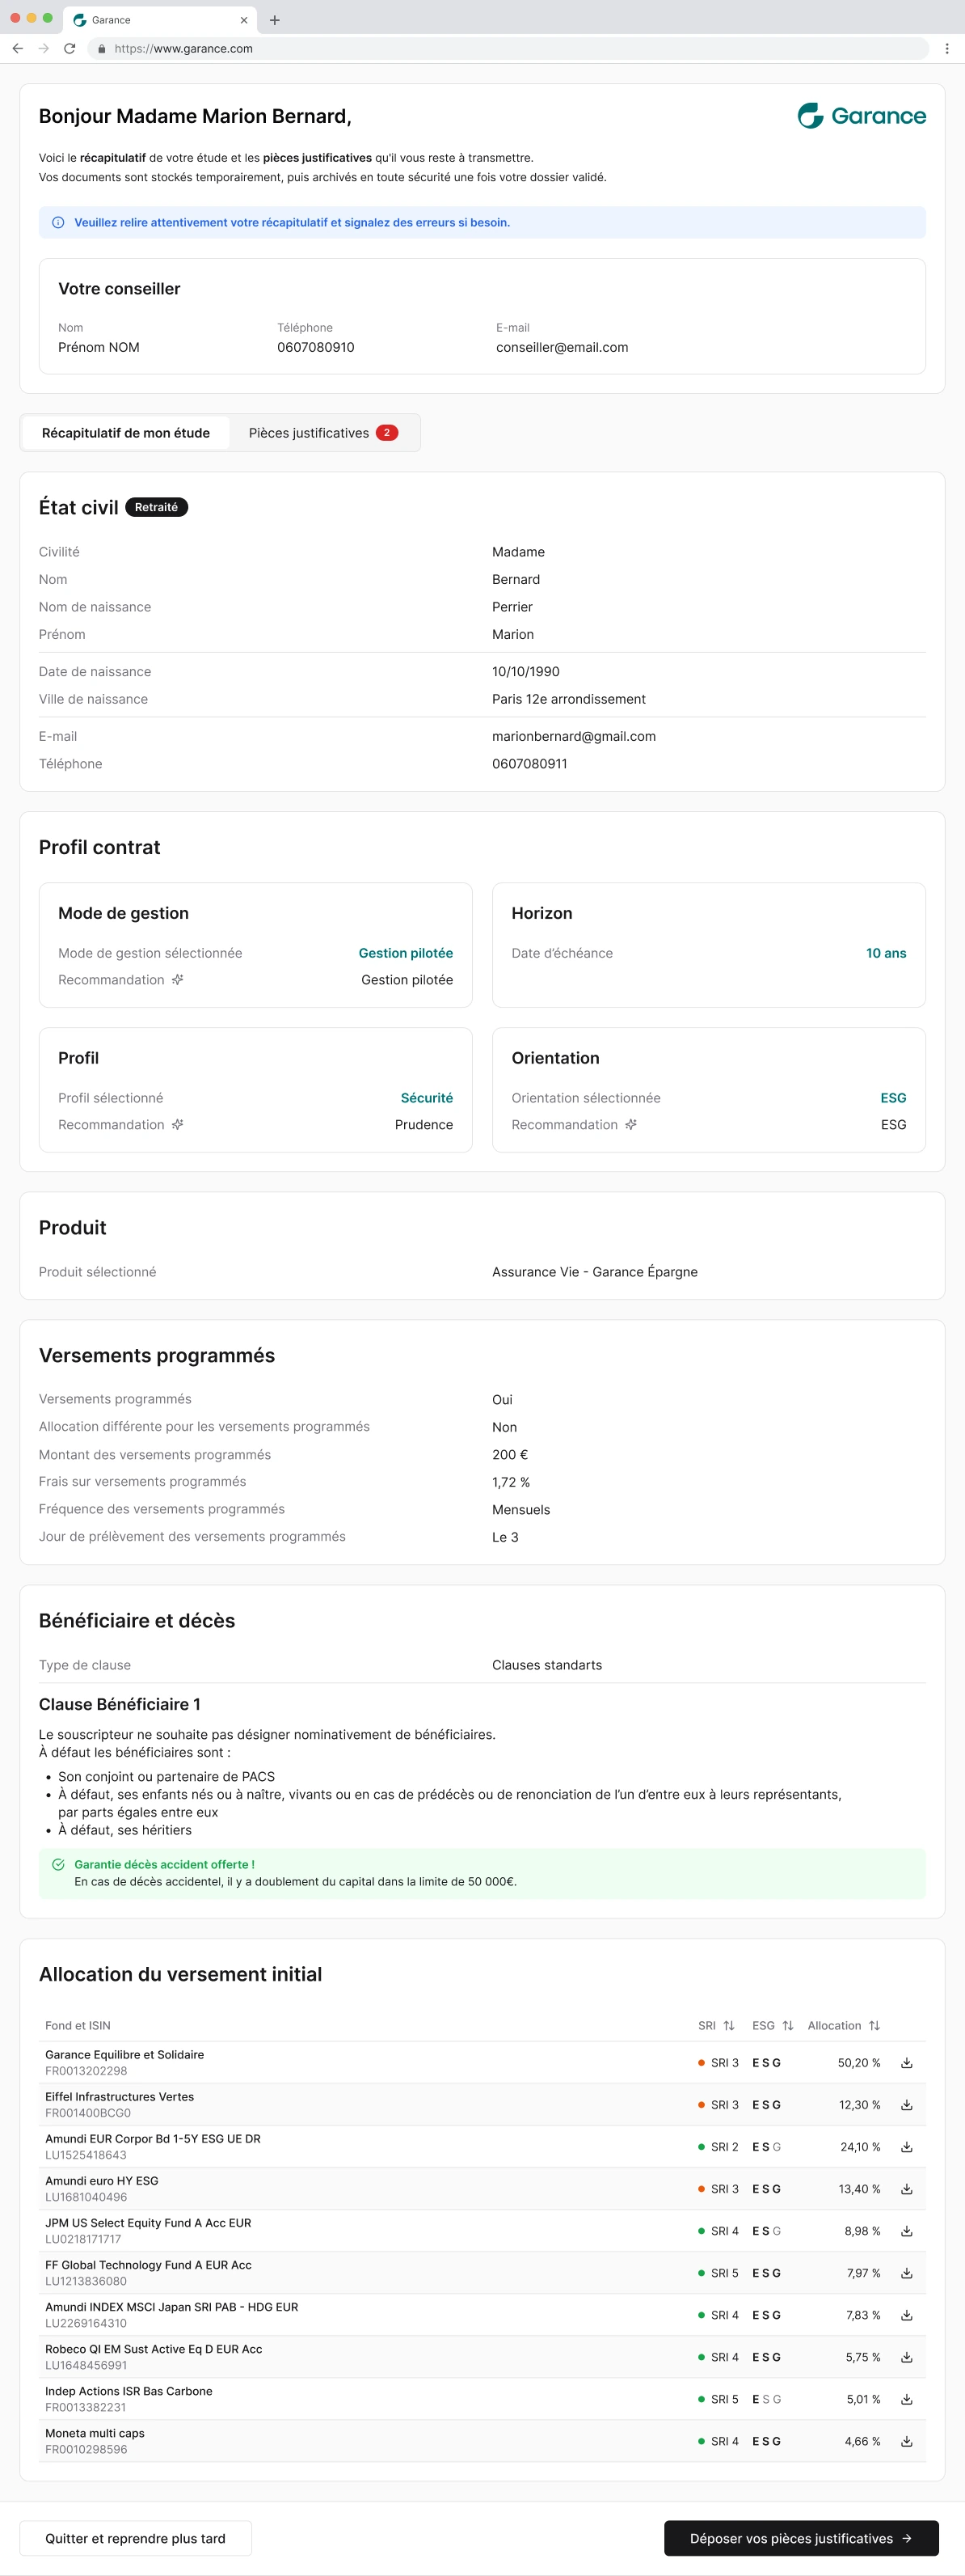The image size is (965, 2576).
Task: Click the Gestion pilotée selected value
Action: [406, 953]
